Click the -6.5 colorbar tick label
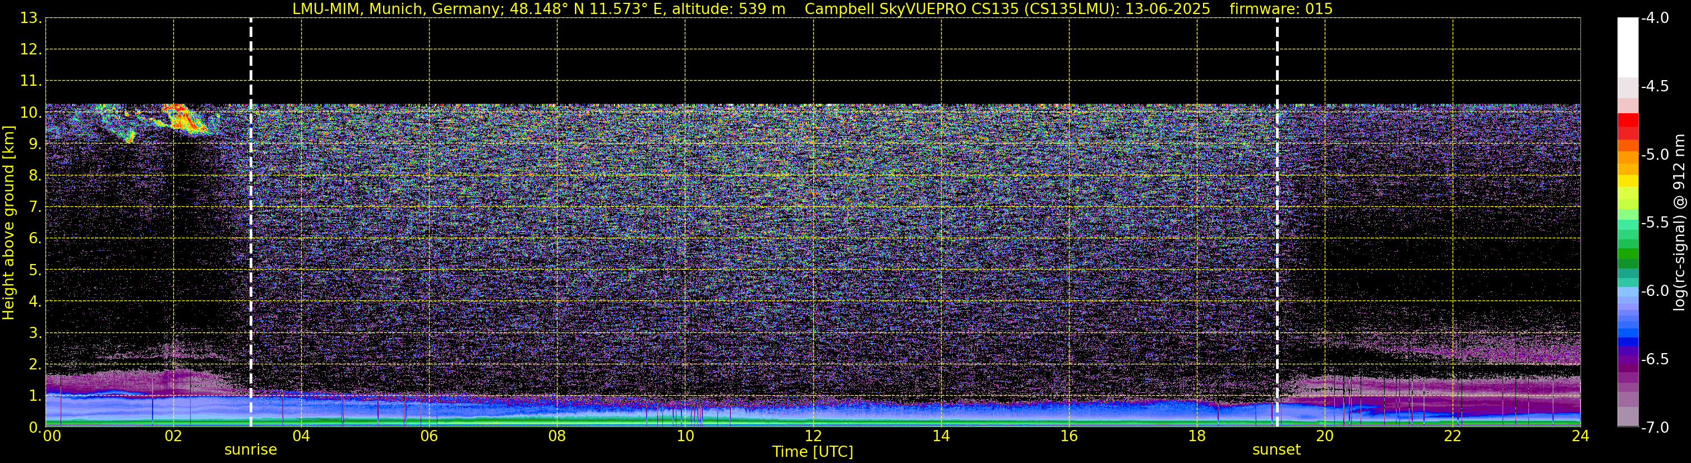Screen dimensions: 1691x463 [x=1654, y=359]
